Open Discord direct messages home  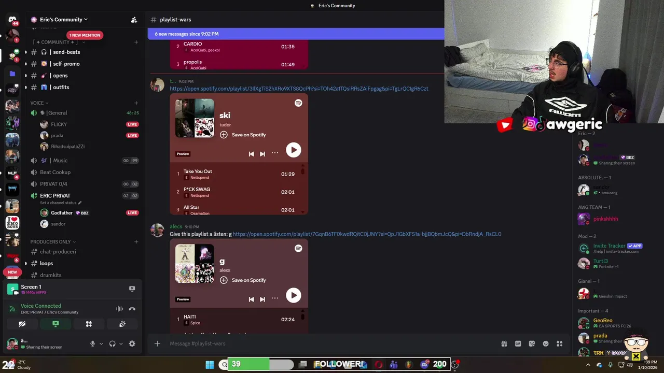12,20
